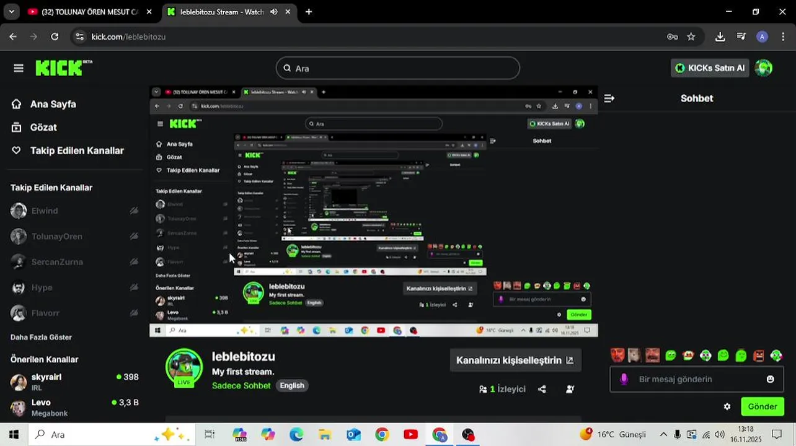The width and height of the screenshot is (796, 446).
Task: Click the stream video preview player
Action: (374, 211)
